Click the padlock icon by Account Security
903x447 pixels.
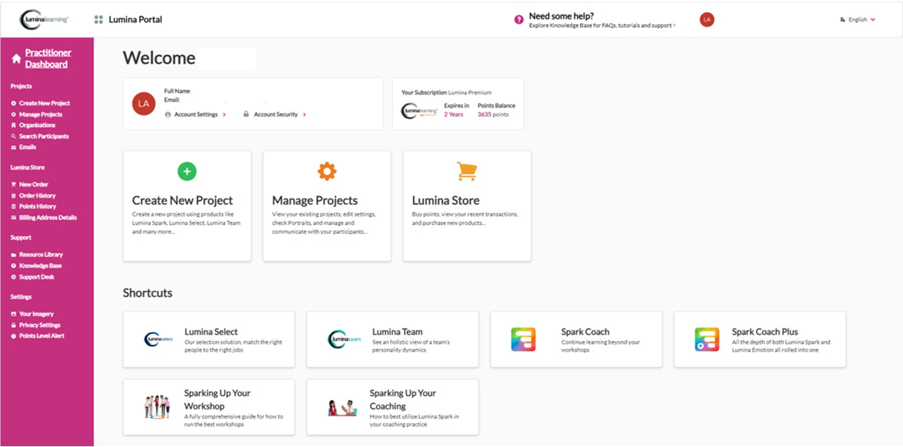[246, 114]
